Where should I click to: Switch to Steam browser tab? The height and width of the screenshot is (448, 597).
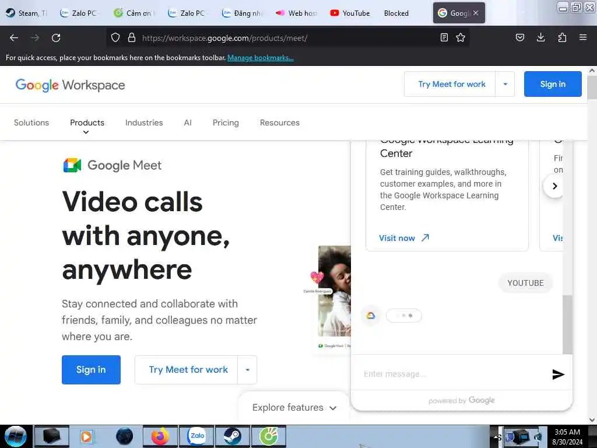27,13
